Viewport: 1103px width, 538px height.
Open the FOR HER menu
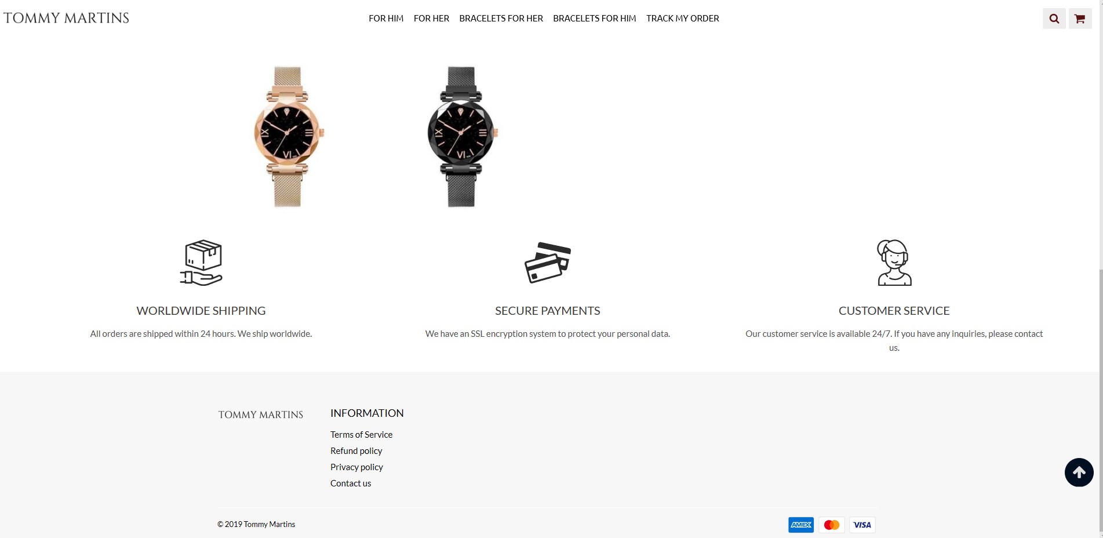pos(431,19)
